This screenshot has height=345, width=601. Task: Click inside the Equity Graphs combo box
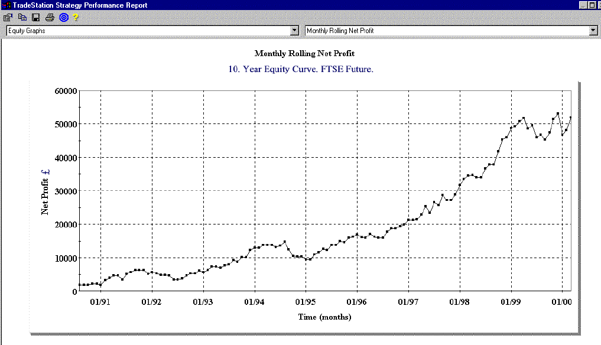pyautogui.click(x=148, y=30)
